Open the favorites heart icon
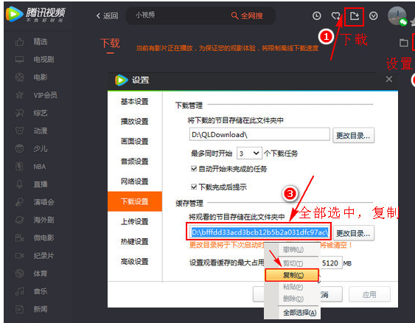 336,16
